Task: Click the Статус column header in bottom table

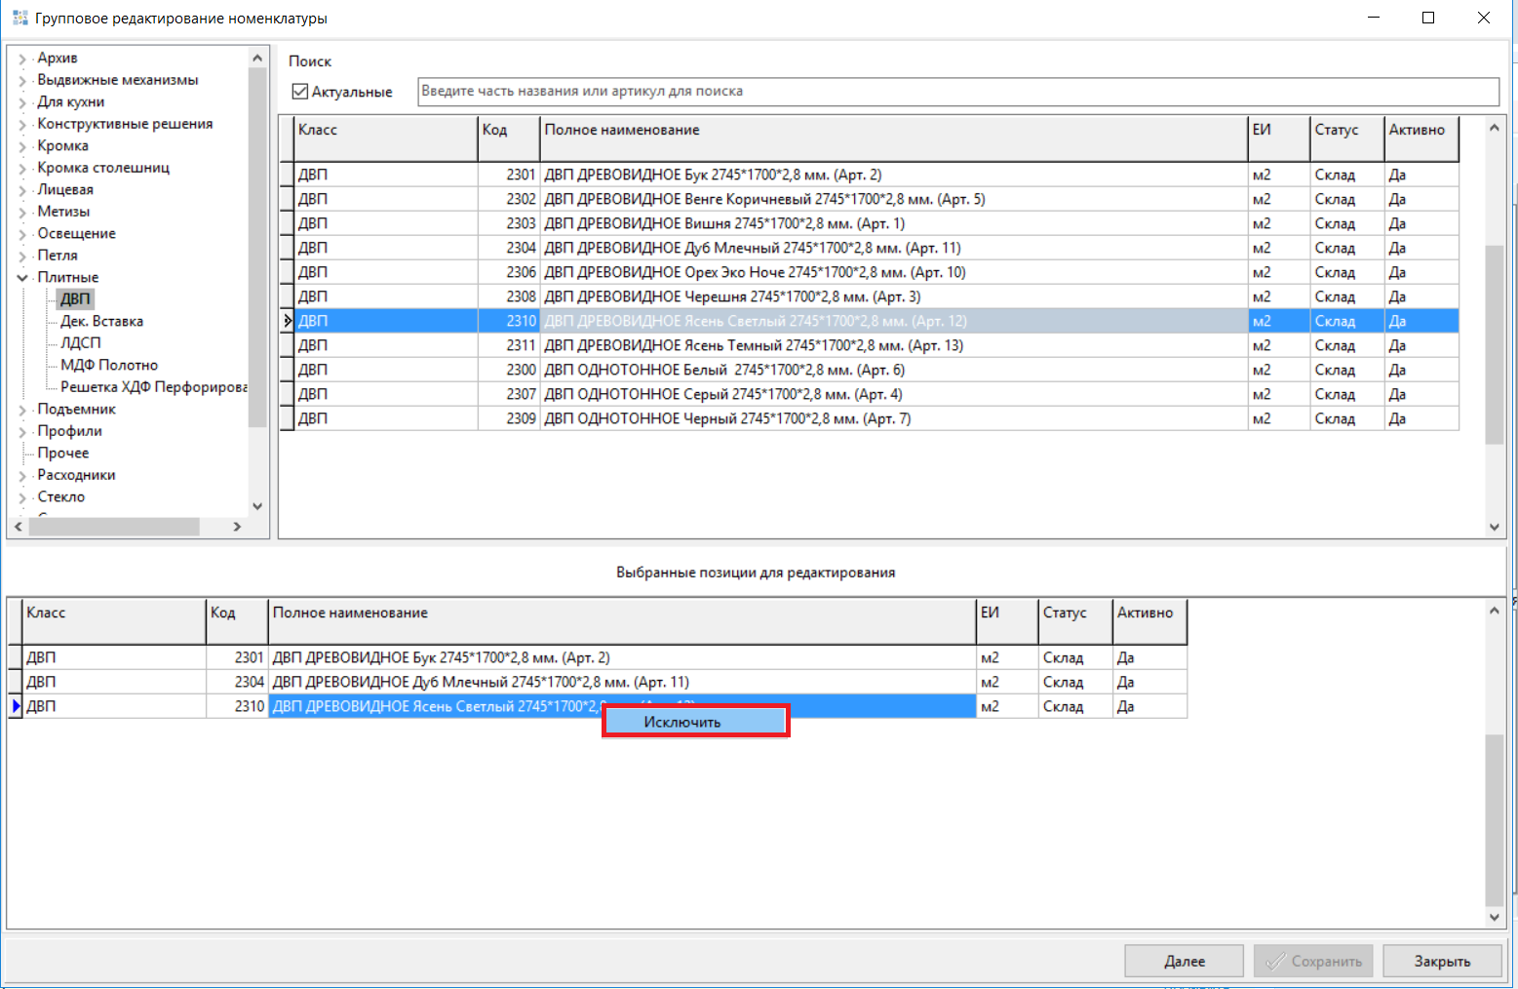Action: 1073,613
